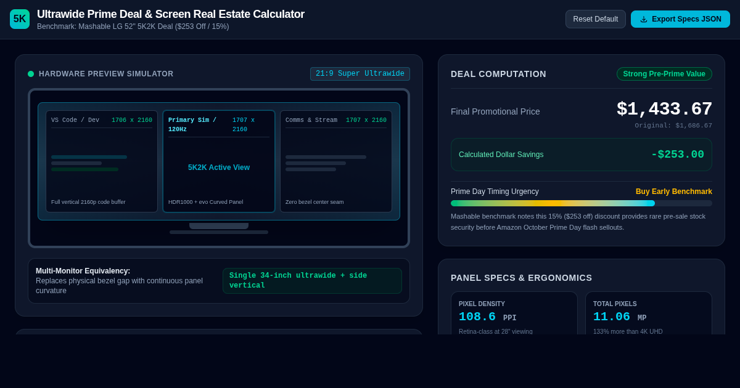This screenshot has height=388, width=740.
Task: Click the Hardware Preview Simulator title
Action: [106, 74]
